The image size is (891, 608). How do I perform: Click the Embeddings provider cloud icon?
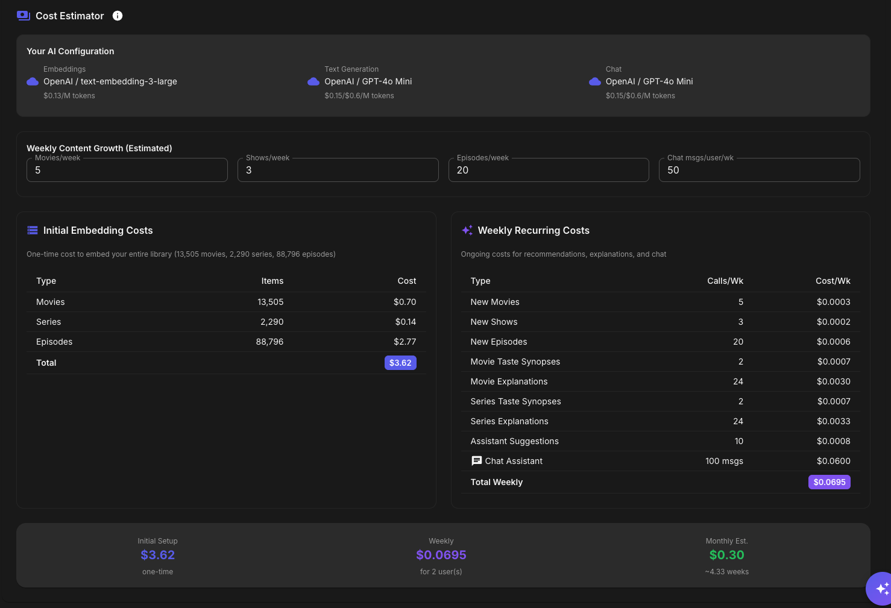(x=33, y=81)
